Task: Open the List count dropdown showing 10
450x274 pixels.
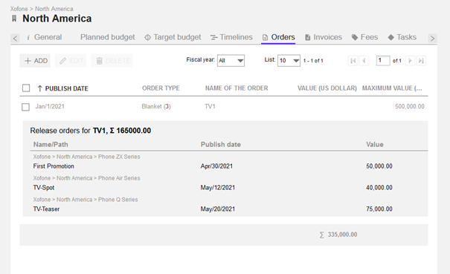Action: tap(289, 60)
